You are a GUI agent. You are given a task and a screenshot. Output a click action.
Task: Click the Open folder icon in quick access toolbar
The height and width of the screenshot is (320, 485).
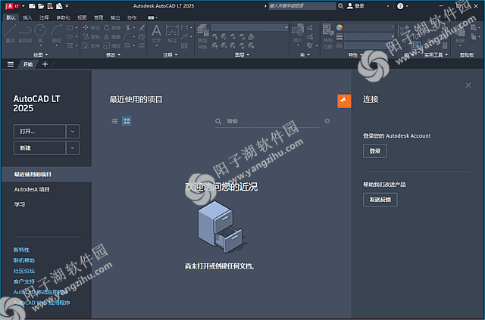coord(41,6)
